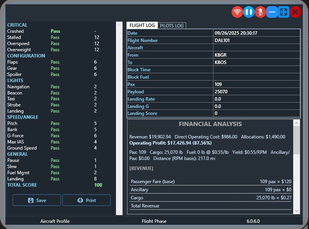Click the score panel scroll-up arrow
Image resolution: width=309 pixels, height=229 pixels.
[x=119, y=24]
